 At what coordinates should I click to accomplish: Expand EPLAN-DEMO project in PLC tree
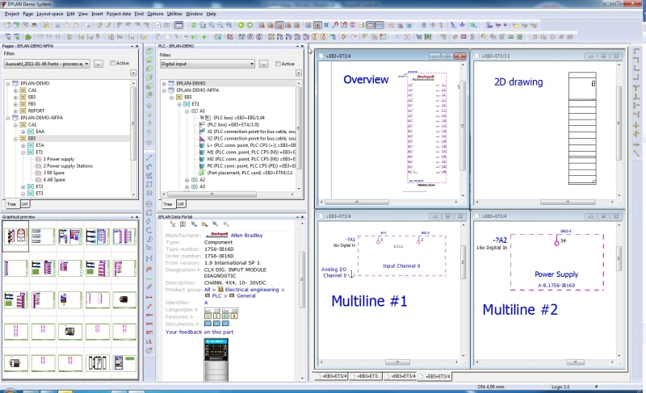(x=164, y=84)
